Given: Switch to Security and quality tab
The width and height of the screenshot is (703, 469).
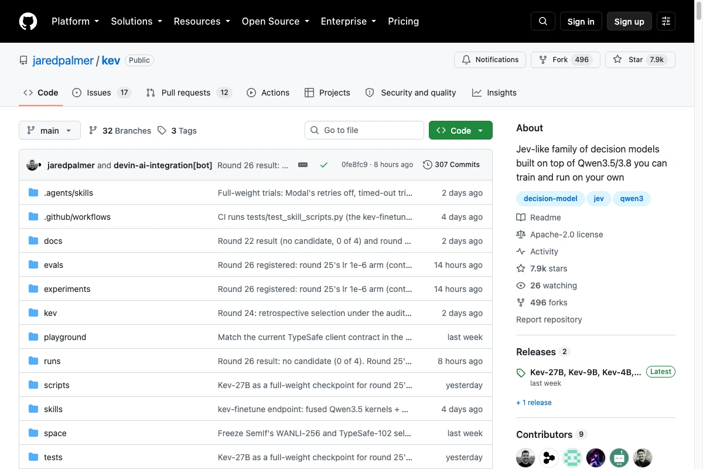Looking at the screenshot, I should (x=411, y=93).
